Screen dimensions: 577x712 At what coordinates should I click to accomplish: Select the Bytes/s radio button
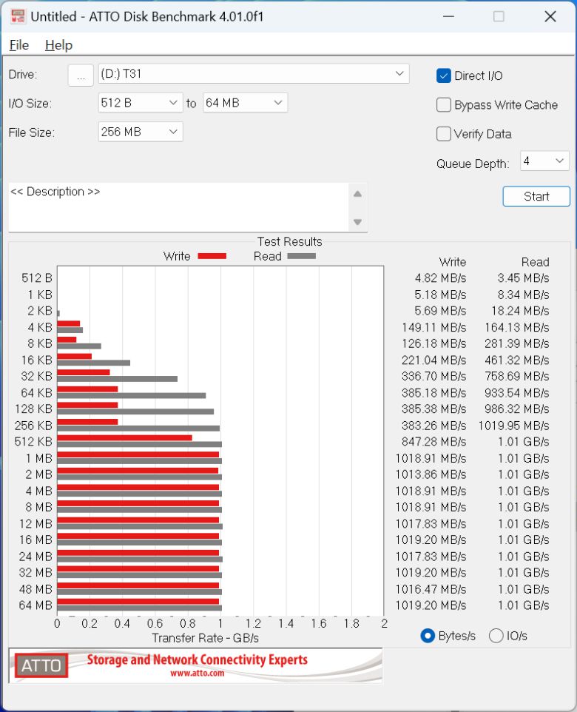coord(427,636)
